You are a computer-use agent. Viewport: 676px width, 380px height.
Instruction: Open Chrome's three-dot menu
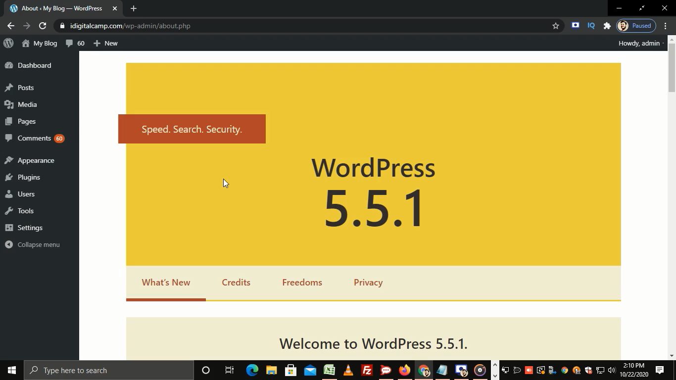coord(666,26)
